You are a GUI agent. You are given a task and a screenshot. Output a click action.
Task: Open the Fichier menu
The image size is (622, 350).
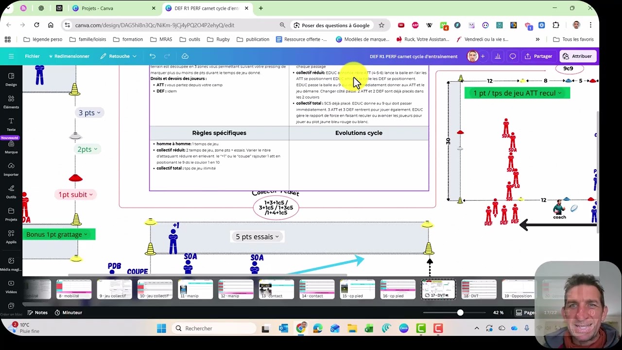tap(32, 56)
